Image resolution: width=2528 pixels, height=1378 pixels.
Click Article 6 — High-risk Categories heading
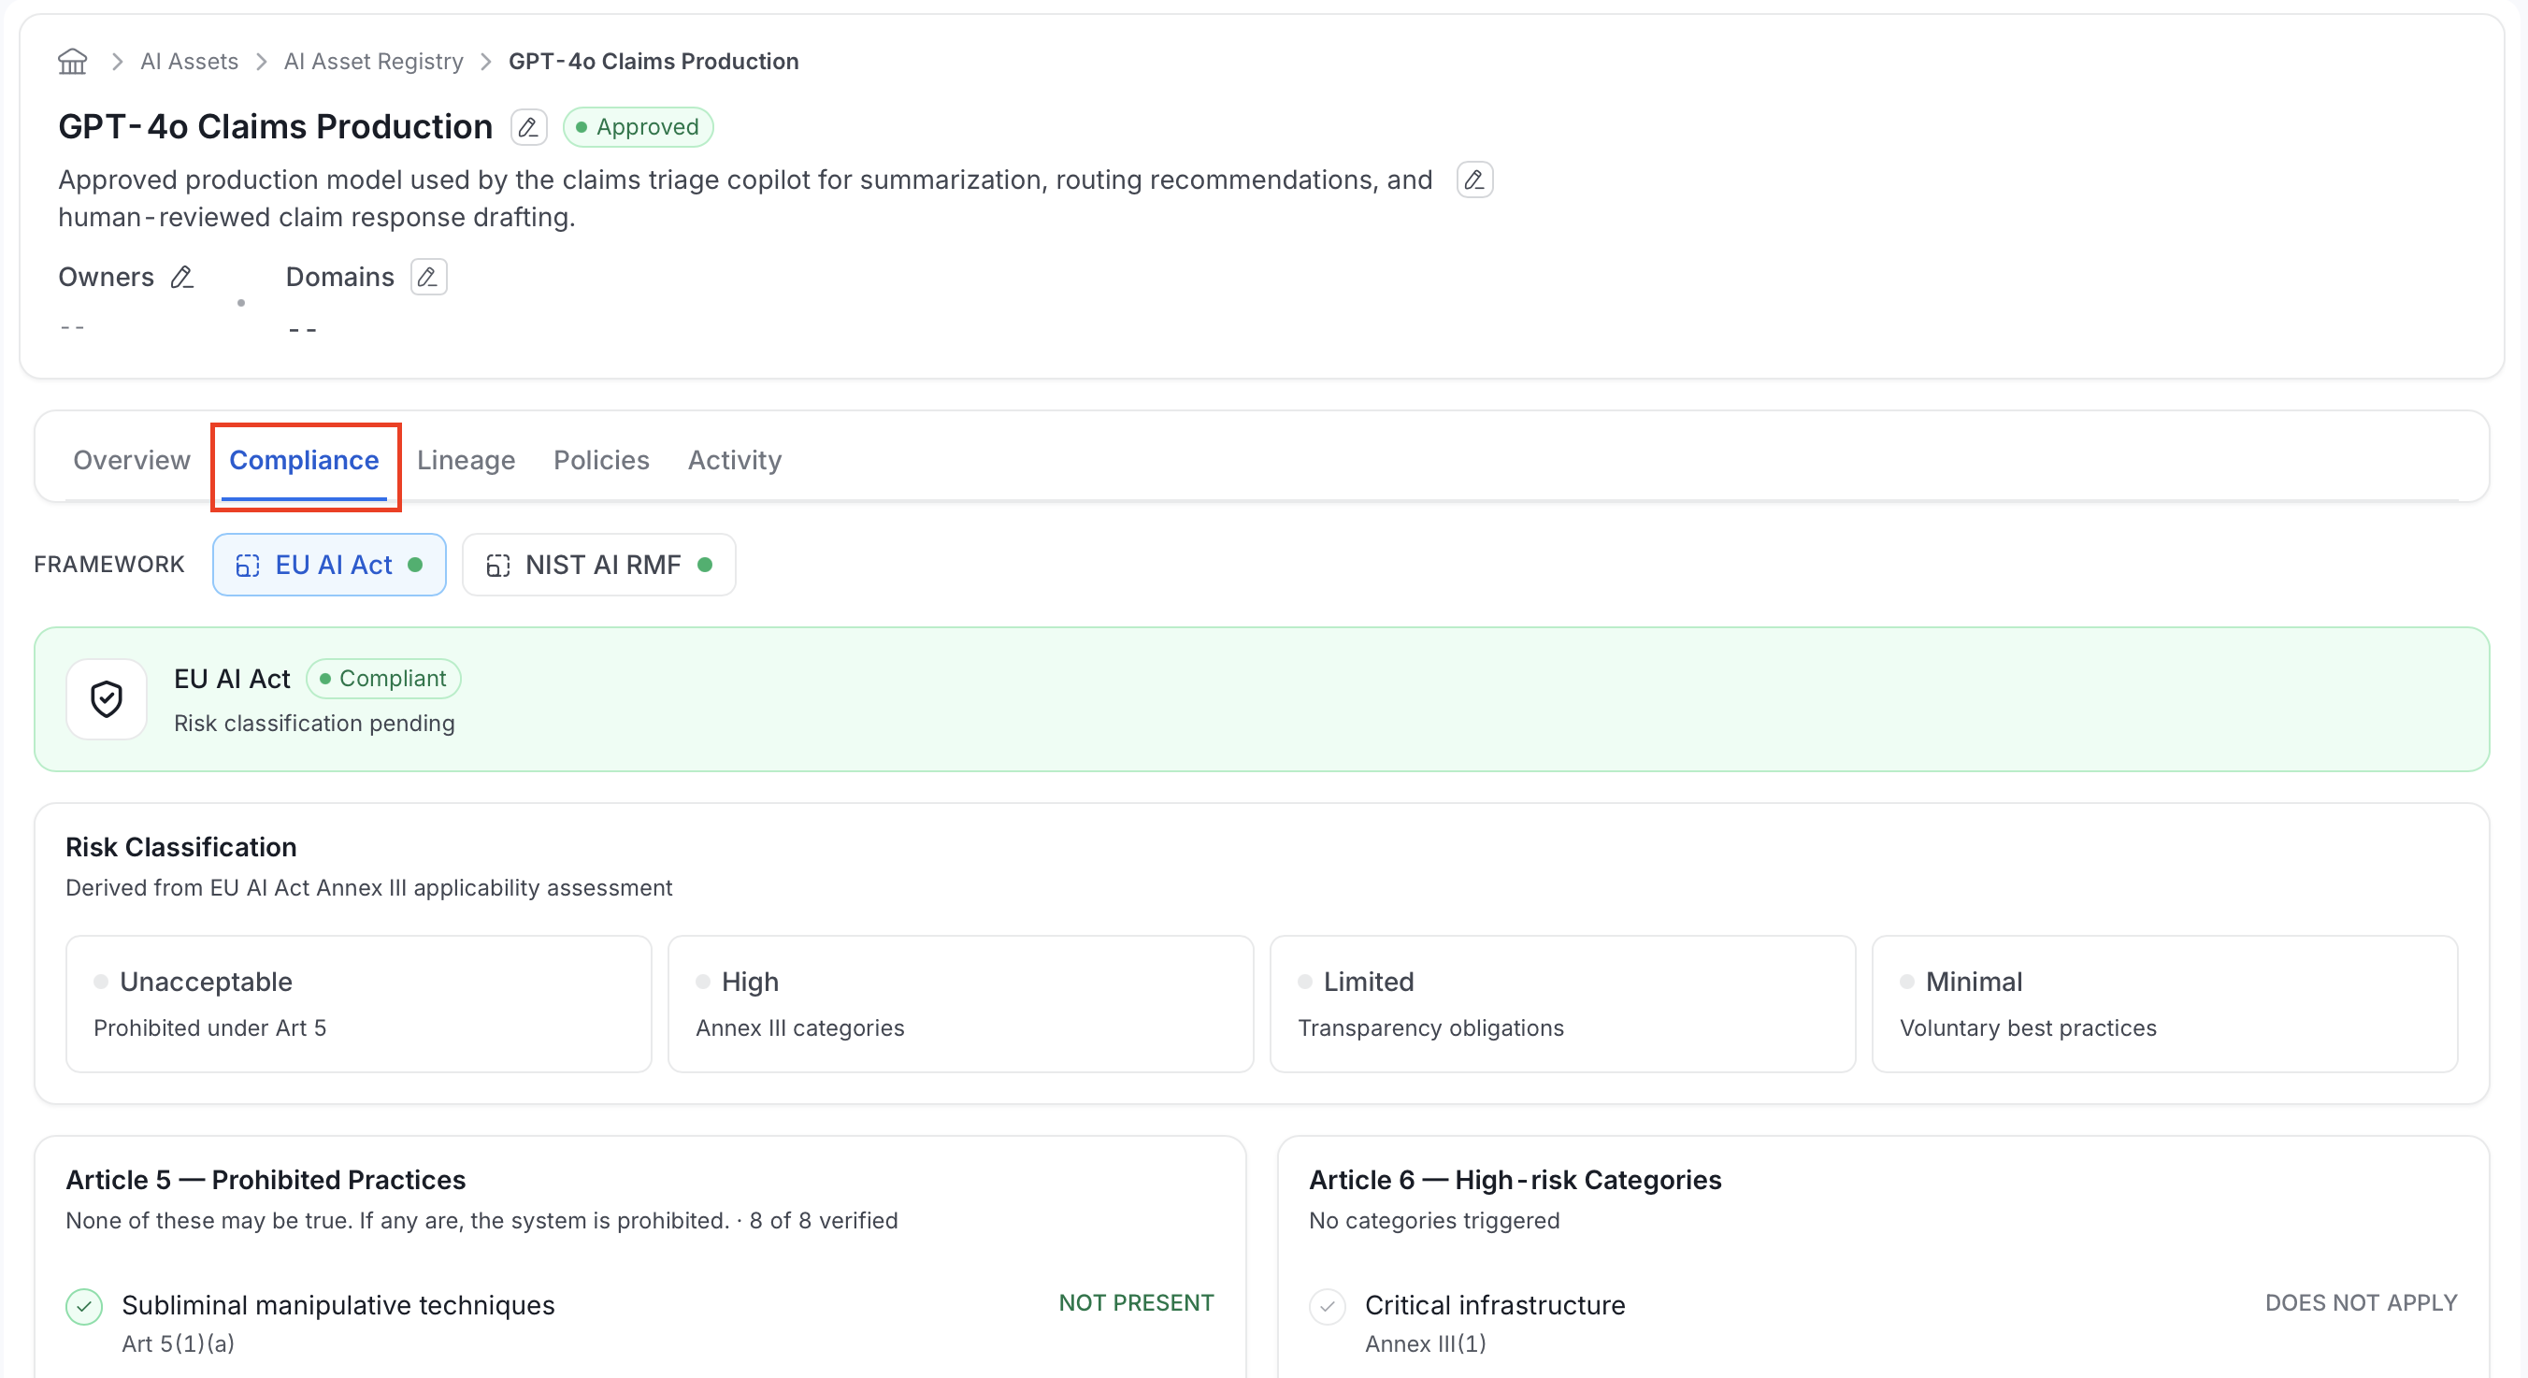pos(1515,1181)
